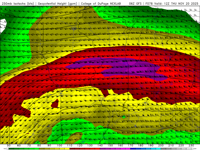Image resolution: width=200 pixels, height=150 pixels.
Task: Click the dark gray swatch right of 200
Action: tap(163, 148)
